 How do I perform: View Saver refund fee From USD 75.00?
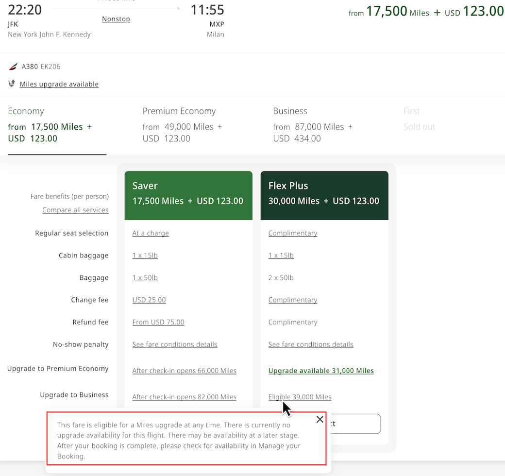tap(158, 322)
